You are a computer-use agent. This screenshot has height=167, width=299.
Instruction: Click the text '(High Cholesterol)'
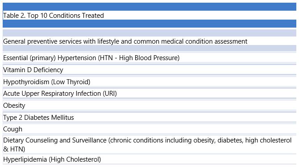point(75,159)
